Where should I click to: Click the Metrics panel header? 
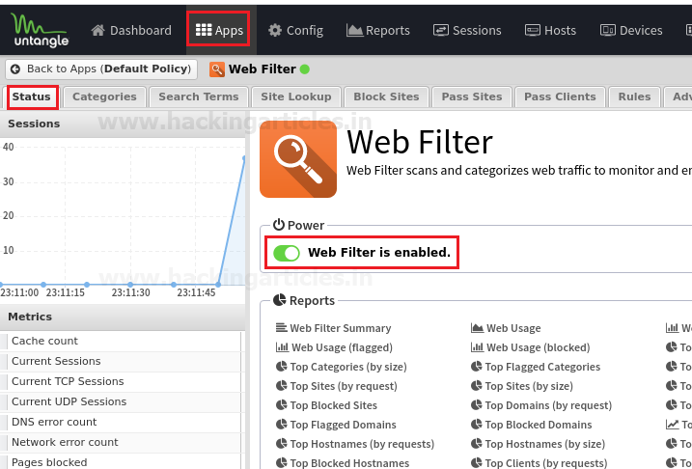[123, 317]
